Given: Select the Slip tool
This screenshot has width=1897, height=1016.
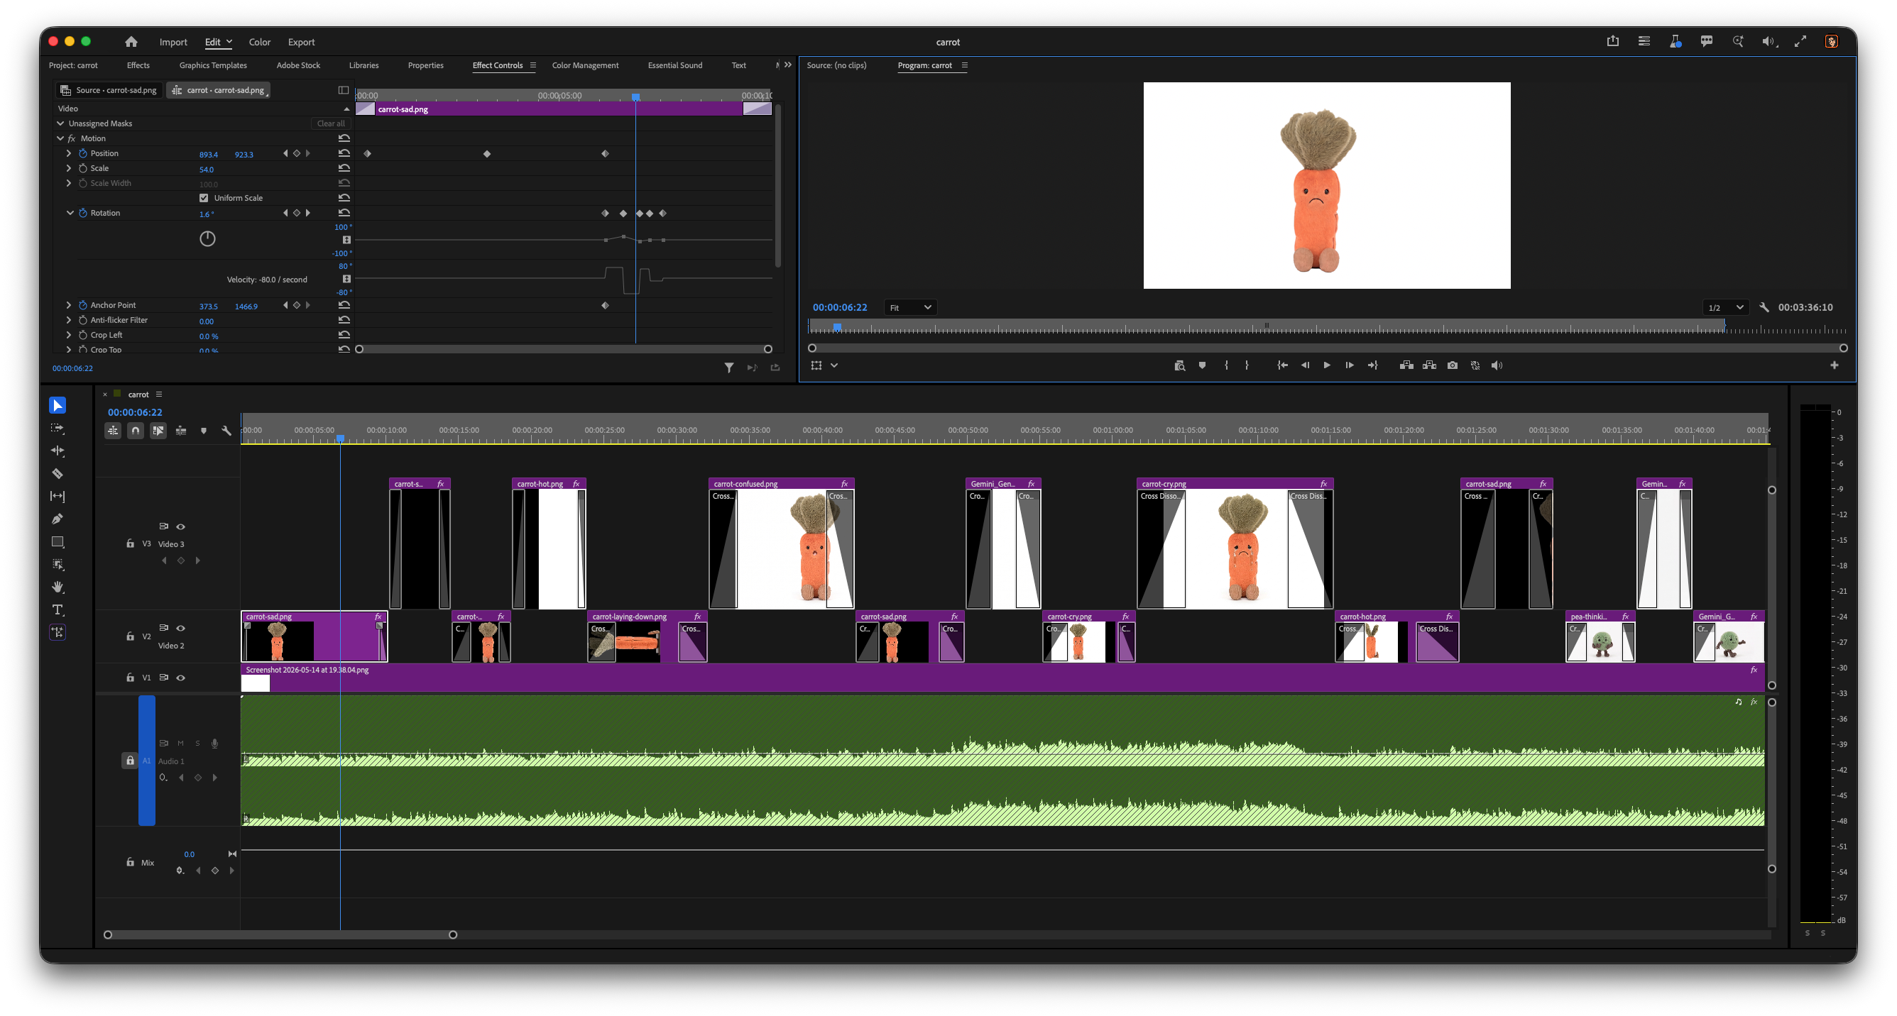Looking at the screenshot, I should [58, 497].
